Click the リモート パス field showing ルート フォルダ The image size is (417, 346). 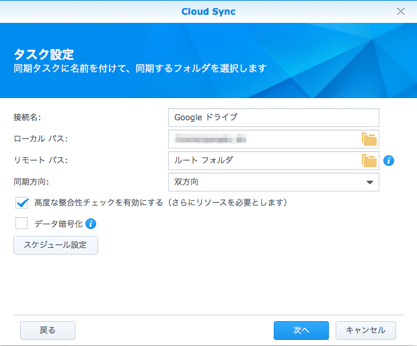[264, 161]
